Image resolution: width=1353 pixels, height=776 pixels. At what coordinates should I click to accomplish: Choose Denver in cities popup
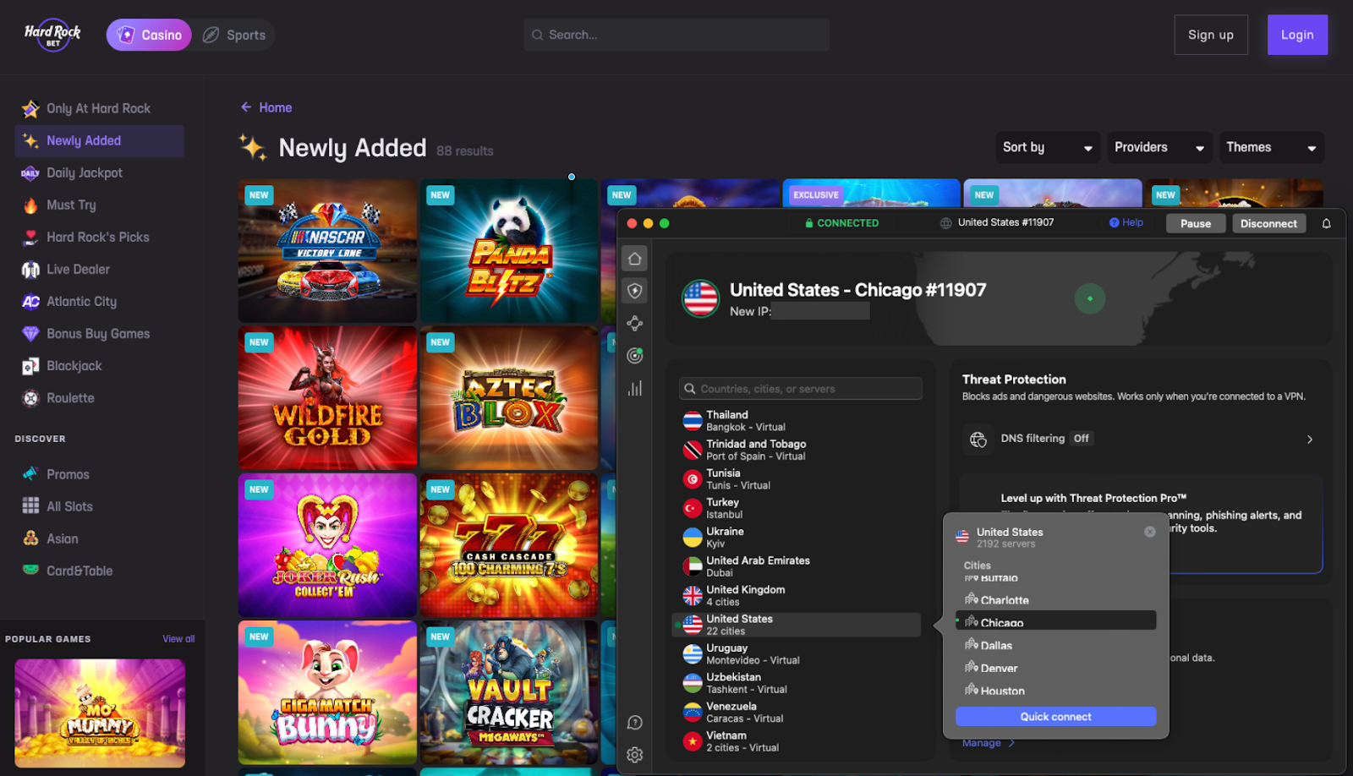(x=1055, y=668)
